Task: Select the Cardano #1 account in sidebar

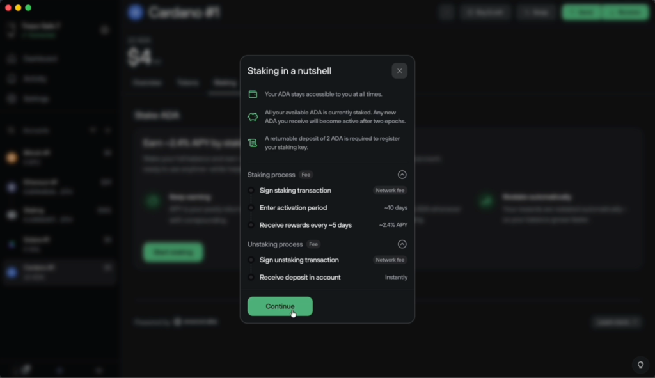Action: click(58, 271)
